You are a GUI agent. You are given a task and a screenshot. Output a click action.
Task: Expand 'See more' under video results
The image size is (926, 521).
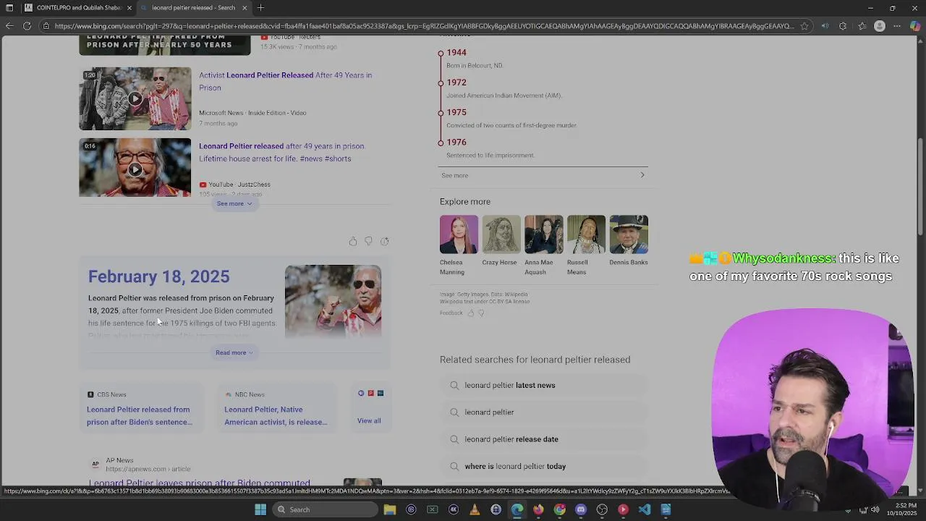[234, 204]
